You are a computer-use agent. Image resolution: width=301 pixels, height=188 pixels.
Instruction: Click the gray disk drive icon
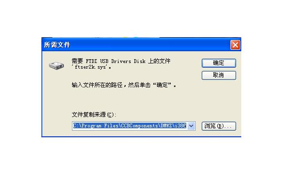(x=56, y=66)
